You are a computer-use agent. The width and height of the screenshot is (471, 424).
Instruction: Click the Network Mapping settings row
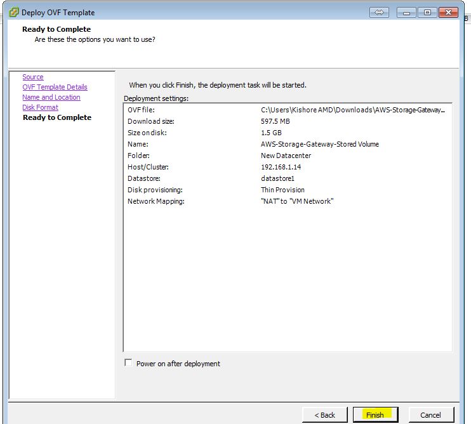156,201
